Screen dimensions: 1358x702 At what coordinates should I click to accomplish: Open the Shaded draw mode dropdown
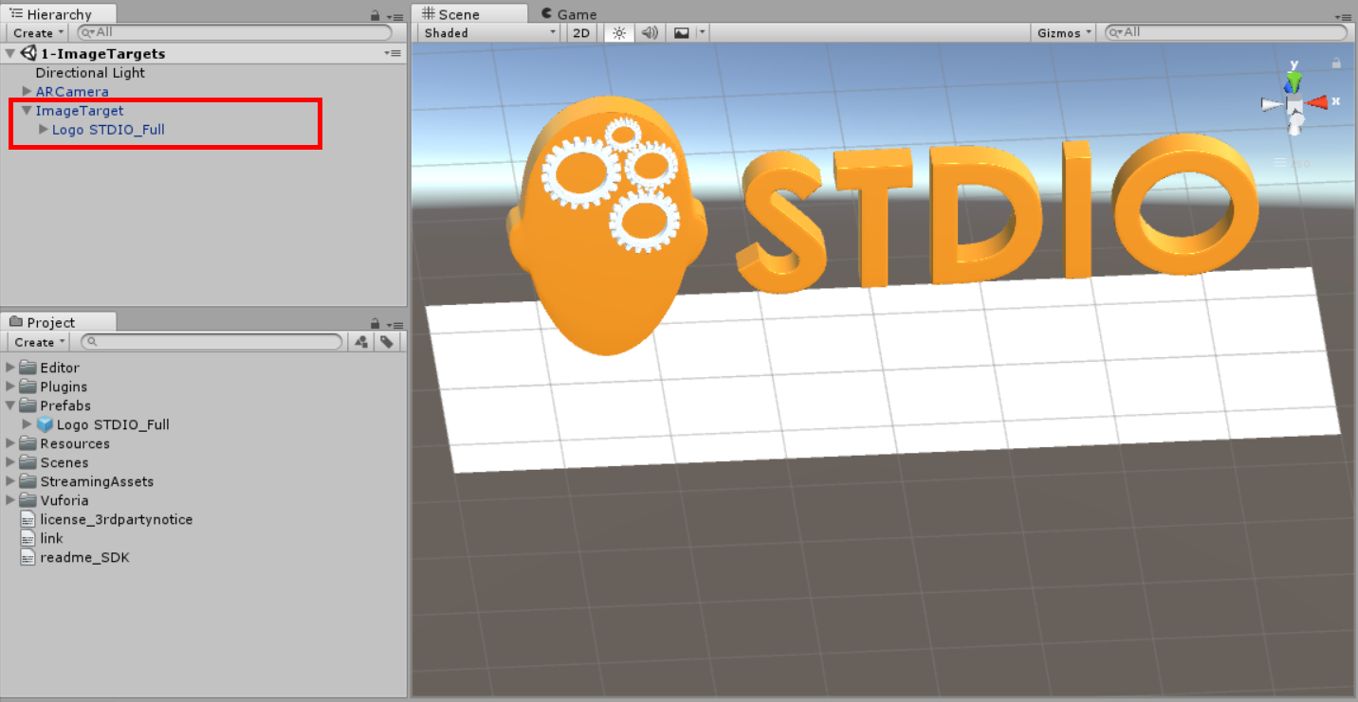[x=489, y=32]
